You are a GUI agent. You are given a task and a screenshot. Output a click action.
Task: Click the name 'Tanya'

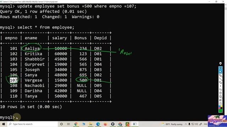(x=31, y=96)
